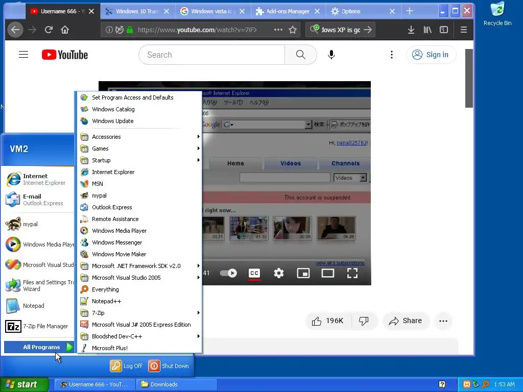This screenshot has width=523, height=392.
Task: Expand Microsoft Visual Studio 2005 submenu
Action: (140, 277)
